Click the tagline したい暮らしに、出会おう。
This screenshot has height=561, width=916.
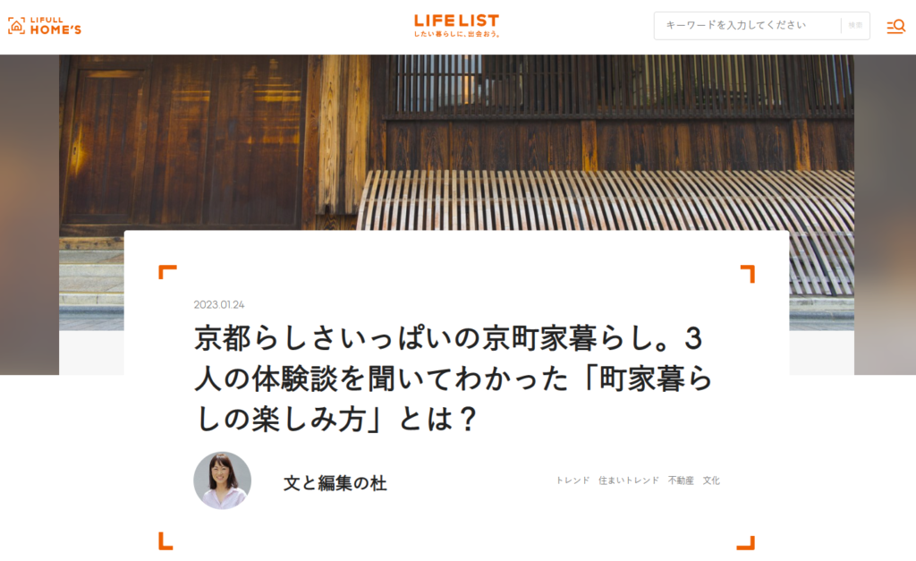[457, 34]
